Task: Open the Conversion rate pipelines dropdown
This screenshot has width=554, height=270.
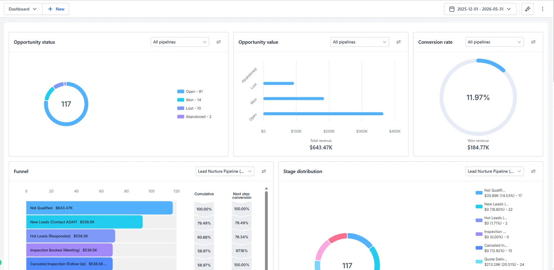Action: pyautogui.click(x=494, y=42)
